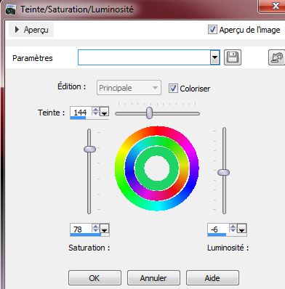Open the Luminosité value slider popup arrow

point(242,229)
